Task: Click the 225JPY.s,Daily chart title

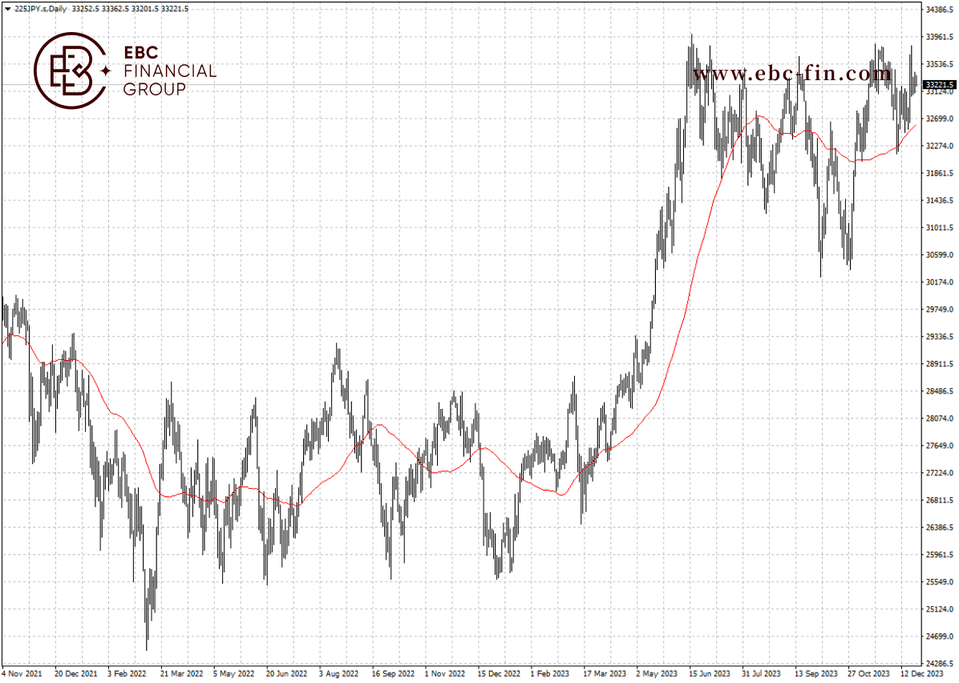Action: point(40,9)
